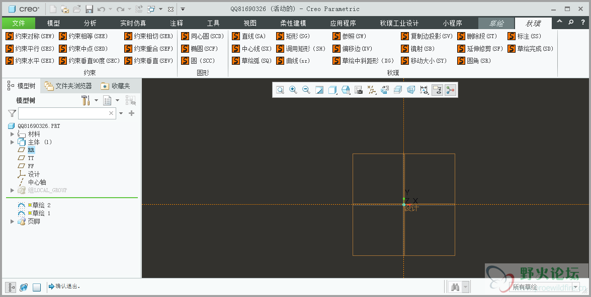Expand the 组LOCAL_GROUP tree node
Screen dimensions: 591x297
(x=12, y=190)
